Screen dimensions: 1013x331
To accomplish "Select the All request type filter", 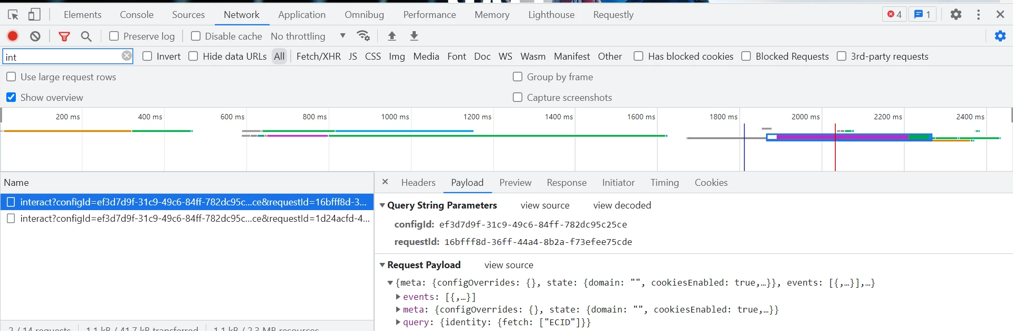I will point(279,56).
